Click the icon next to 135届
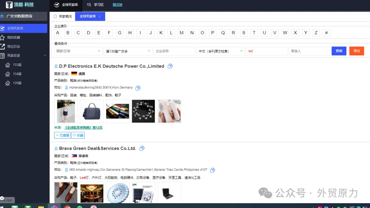The height and width of the screenshot is (208, 370). coord(8,83)
